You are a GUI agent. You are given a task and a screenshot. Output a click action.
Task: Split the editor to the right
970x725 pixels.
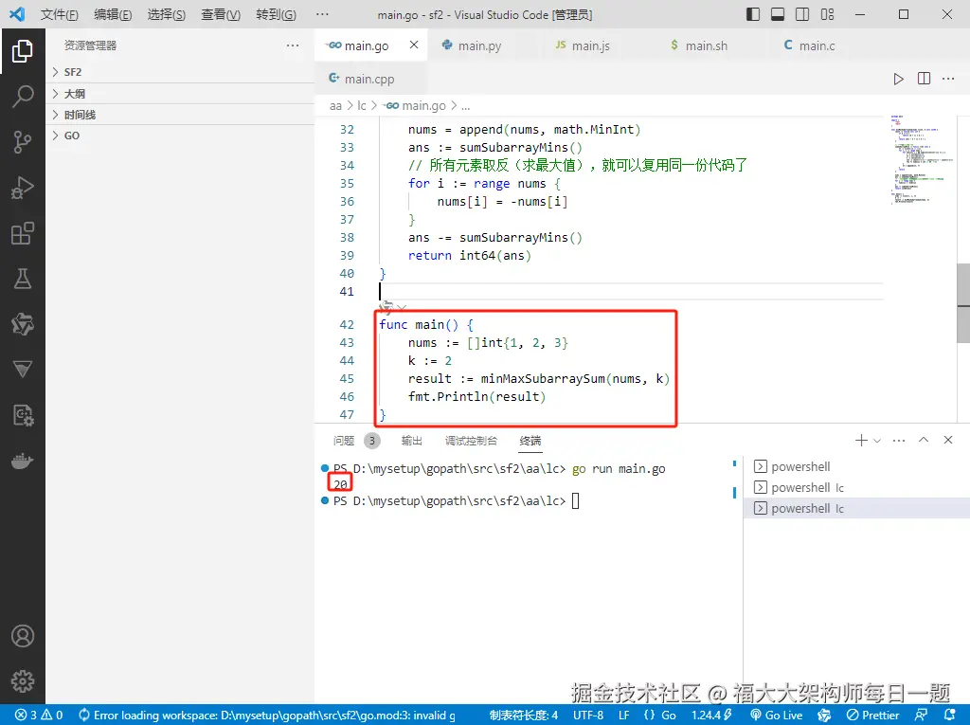pyautogui.click(x=924, y=79)
